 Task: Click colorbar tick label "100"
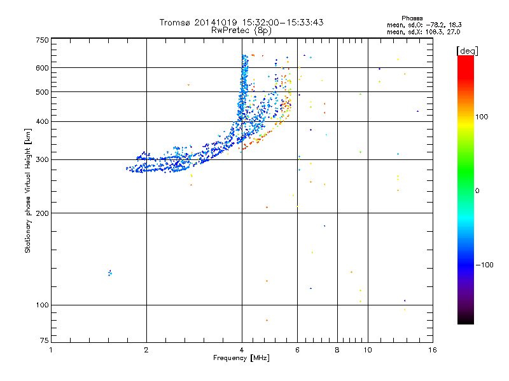coord(482,117)
